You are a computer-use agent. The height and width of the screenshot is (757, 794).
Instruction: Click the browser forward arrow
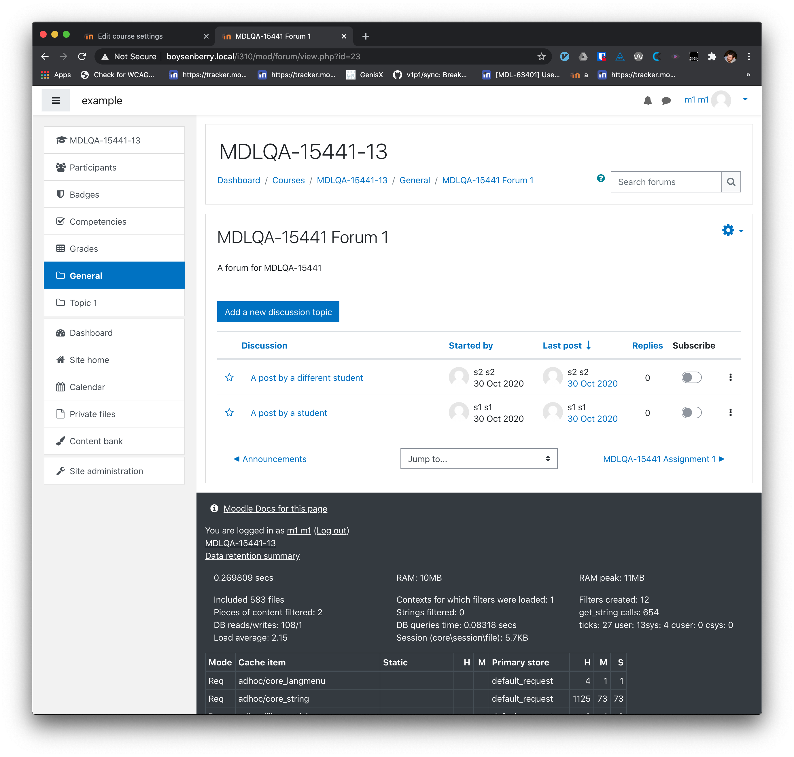[x=63, y=56]
